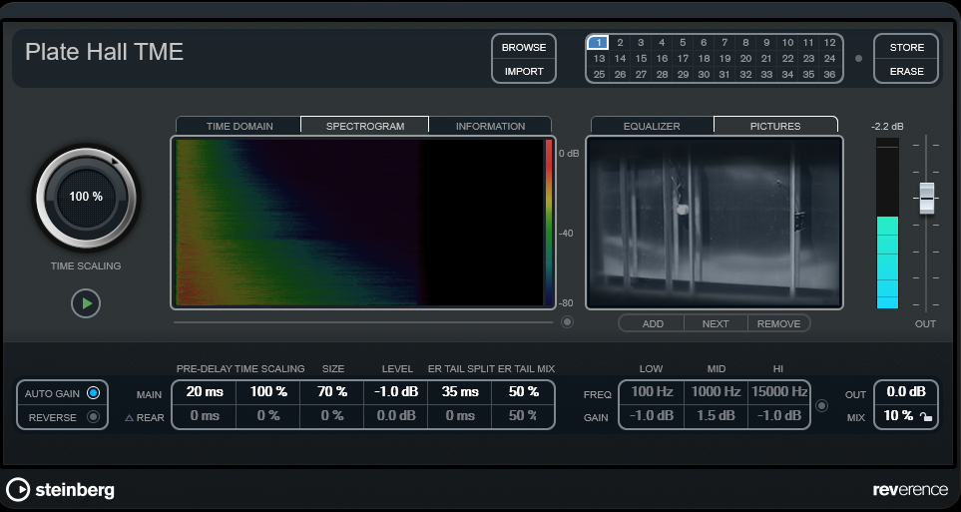Select program slot 24
The width and height of the screenshot is (961, 512).
[829, 58]
